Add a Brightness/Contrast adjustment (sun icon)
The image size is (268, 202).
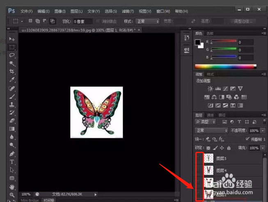(x=210, y=88)
